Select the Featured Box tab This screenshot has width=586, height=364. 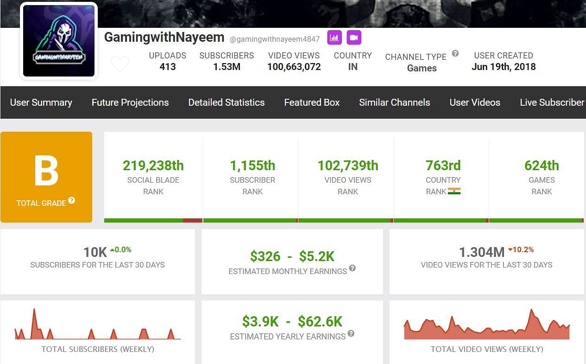click(312, 102)
